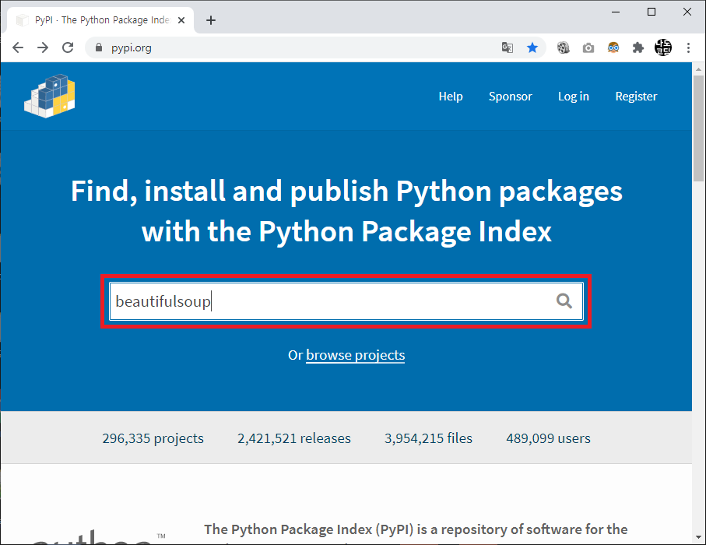Click the film reel extension icon
Image resolution: width=706 pixels, height=545 pixels.
click(564, 47)
